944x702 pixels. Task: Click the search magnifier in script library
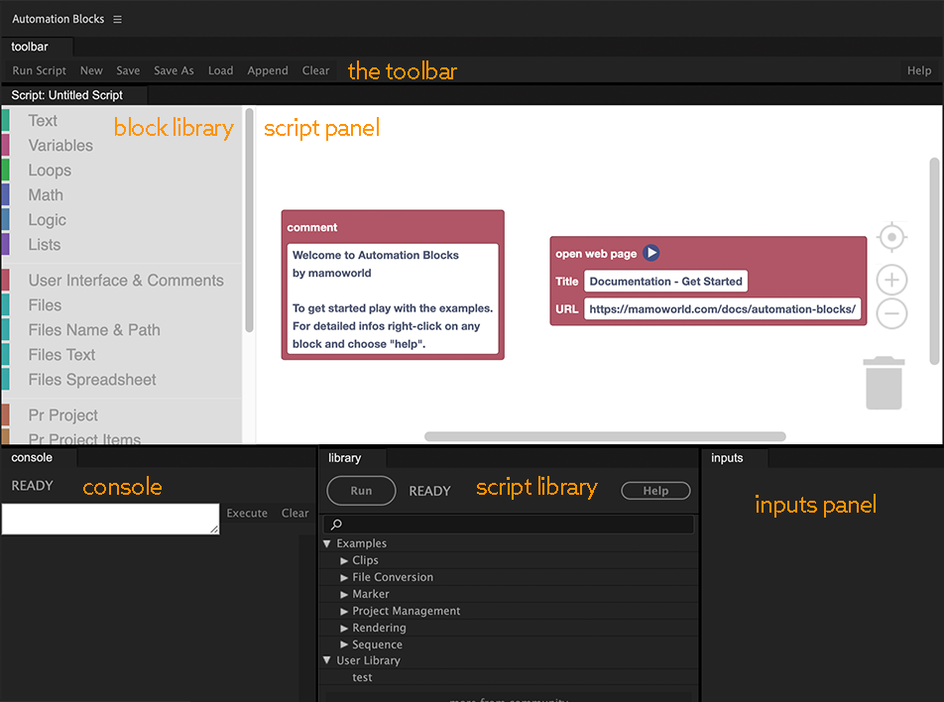pos(336,525)
